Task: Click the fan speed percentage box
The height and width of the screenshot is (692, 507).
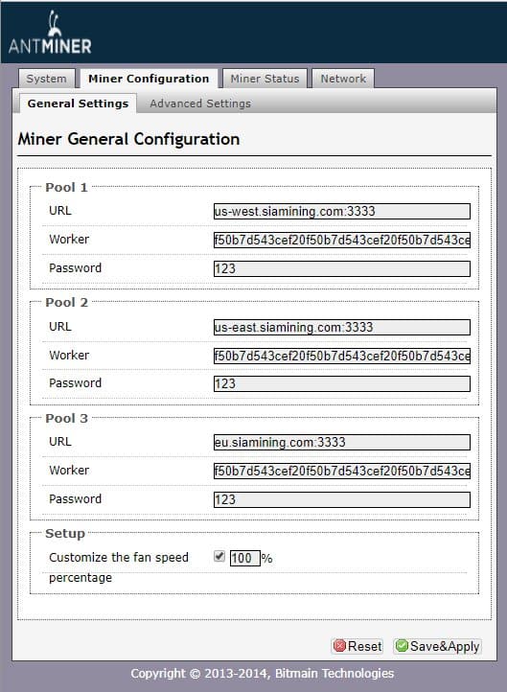Action: [x=245, y=558]
